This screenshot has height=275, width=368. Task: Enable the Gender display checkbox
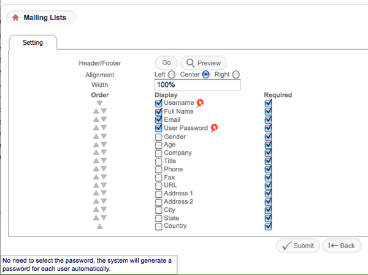click(159, 137)
